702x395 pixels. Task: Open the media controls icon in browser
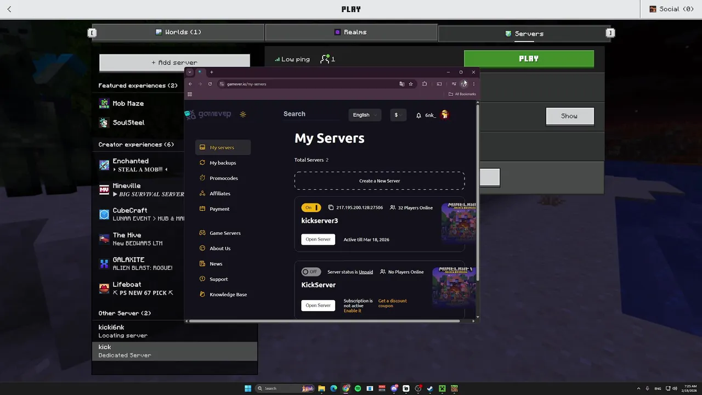[x=454, y=84]
